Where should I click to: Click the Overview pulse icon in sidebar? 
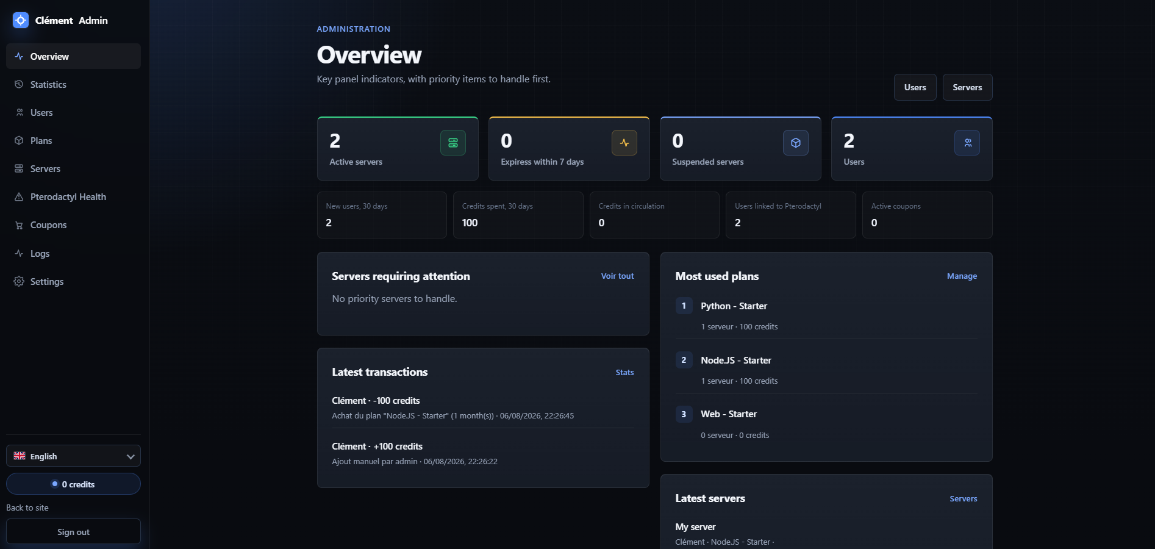click(x=19, y=56)
